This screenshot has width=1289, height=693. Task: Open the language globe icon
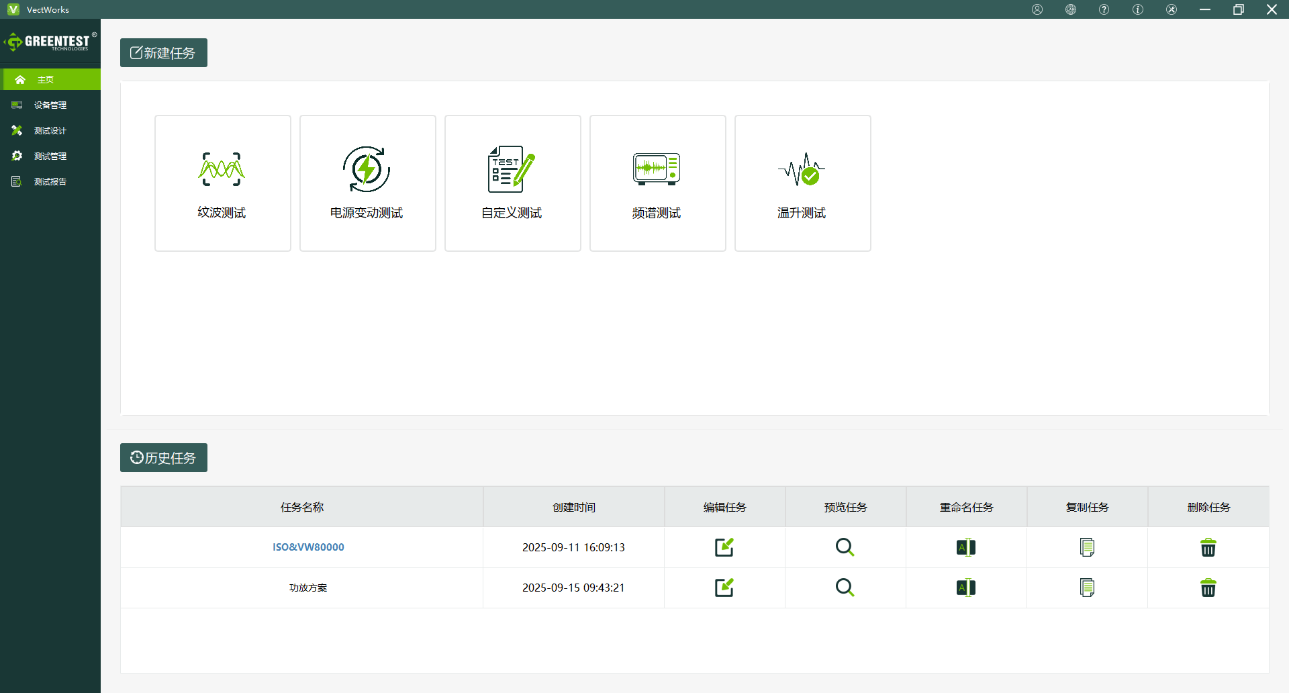click(1071, 9)
